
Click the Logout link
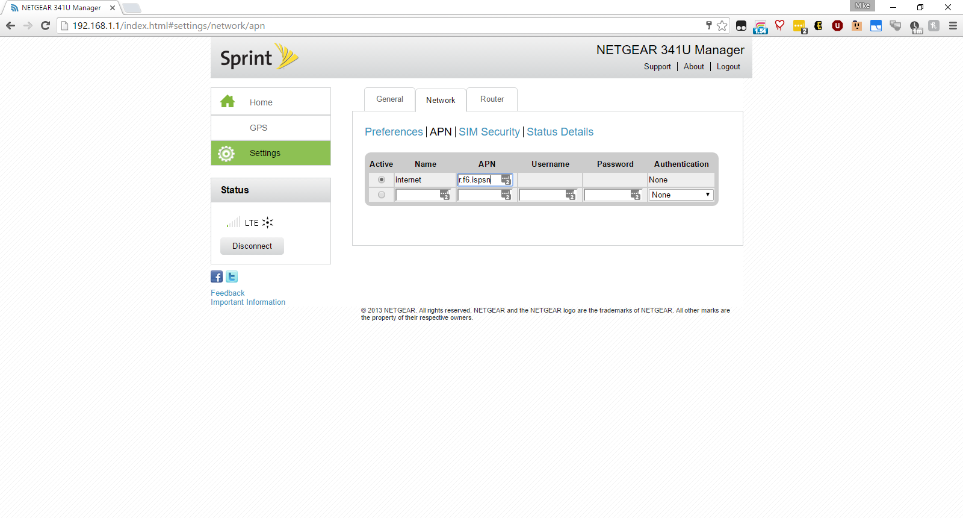(x=728, y=67)
